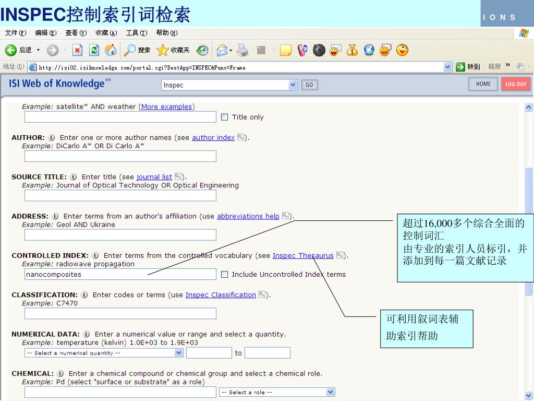Click the AUTHOR info icon
534x401 pixels.
[52, 137]
